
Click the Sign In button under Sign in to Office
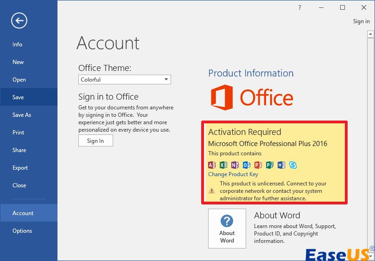point(95,140)
